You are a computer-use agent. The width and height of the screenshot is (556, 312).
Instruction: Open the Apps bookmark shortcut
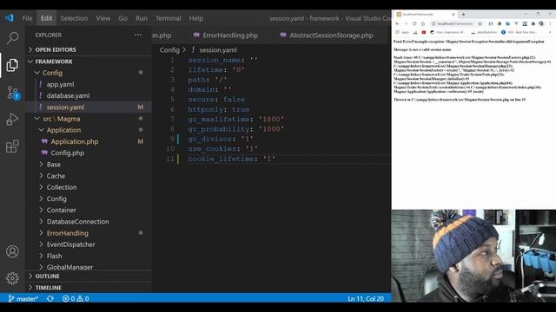pos(402,32)
